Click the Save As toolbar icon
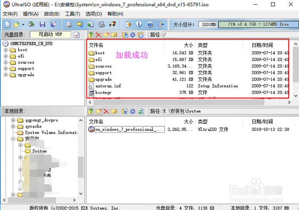Image resolution: width=299 pixels, height=210 pixels. tap(53, 25)
